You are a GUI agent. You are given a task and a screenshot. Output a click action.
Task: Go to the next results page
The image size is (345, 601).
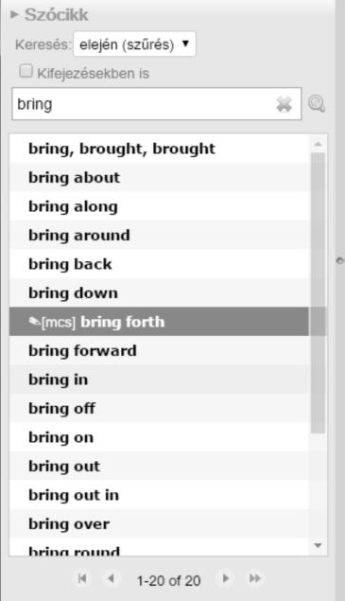pos(226,578)
